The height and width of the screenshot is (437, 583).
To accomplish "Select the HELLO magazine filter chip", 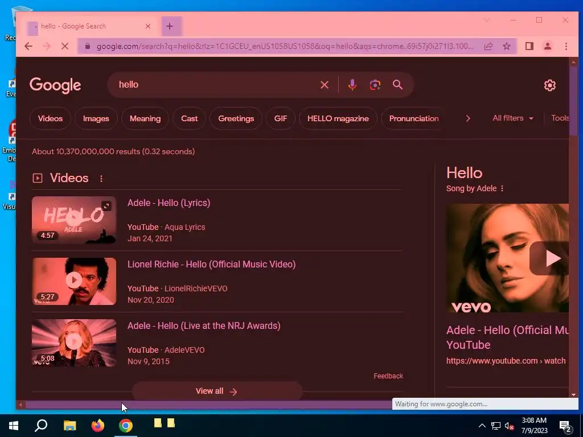I will 338,118.
